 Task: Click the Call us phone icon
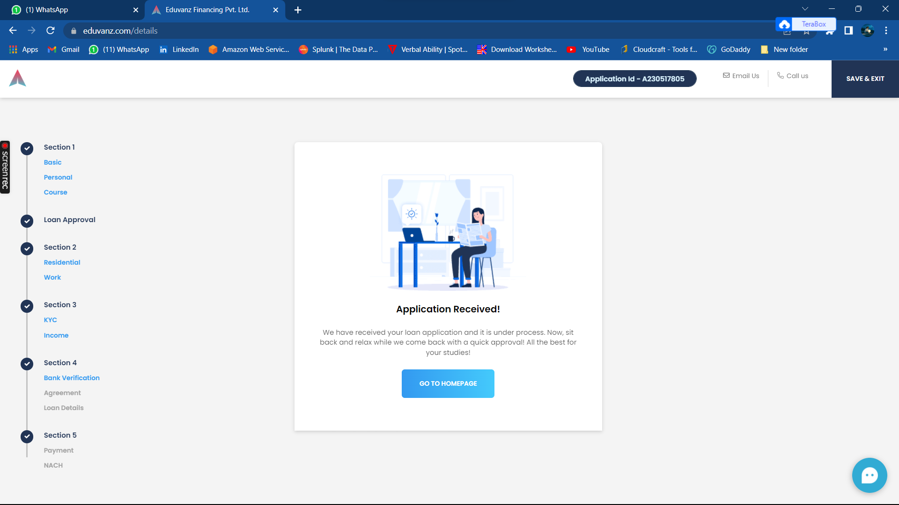pyautogui.click(x=780, y=75)
